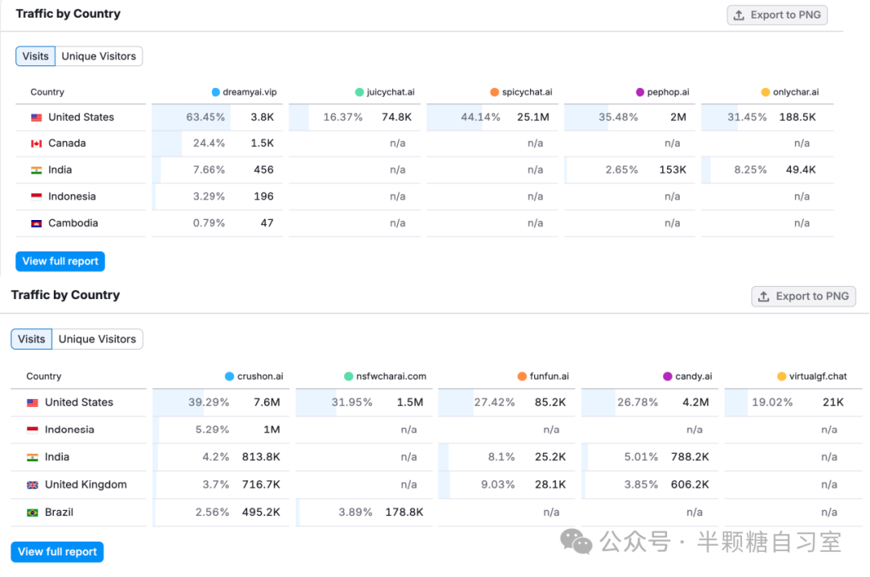Screen dimensions: 870x577
Task: Click the 606.2K candy.ai value
Action: 690,485
